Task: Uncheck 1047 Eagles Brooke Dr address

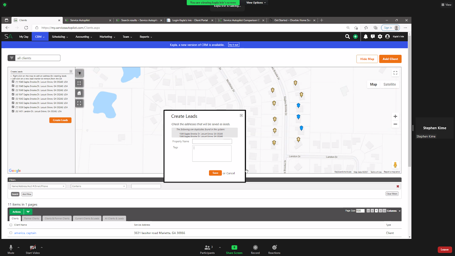Action: (13, 94)
